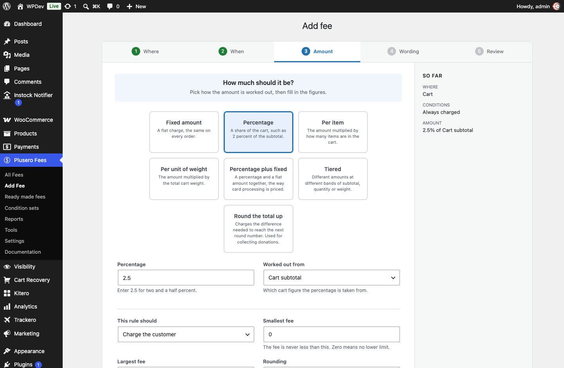Click the Cart Recovery cart icon

[x=7, y=280]
